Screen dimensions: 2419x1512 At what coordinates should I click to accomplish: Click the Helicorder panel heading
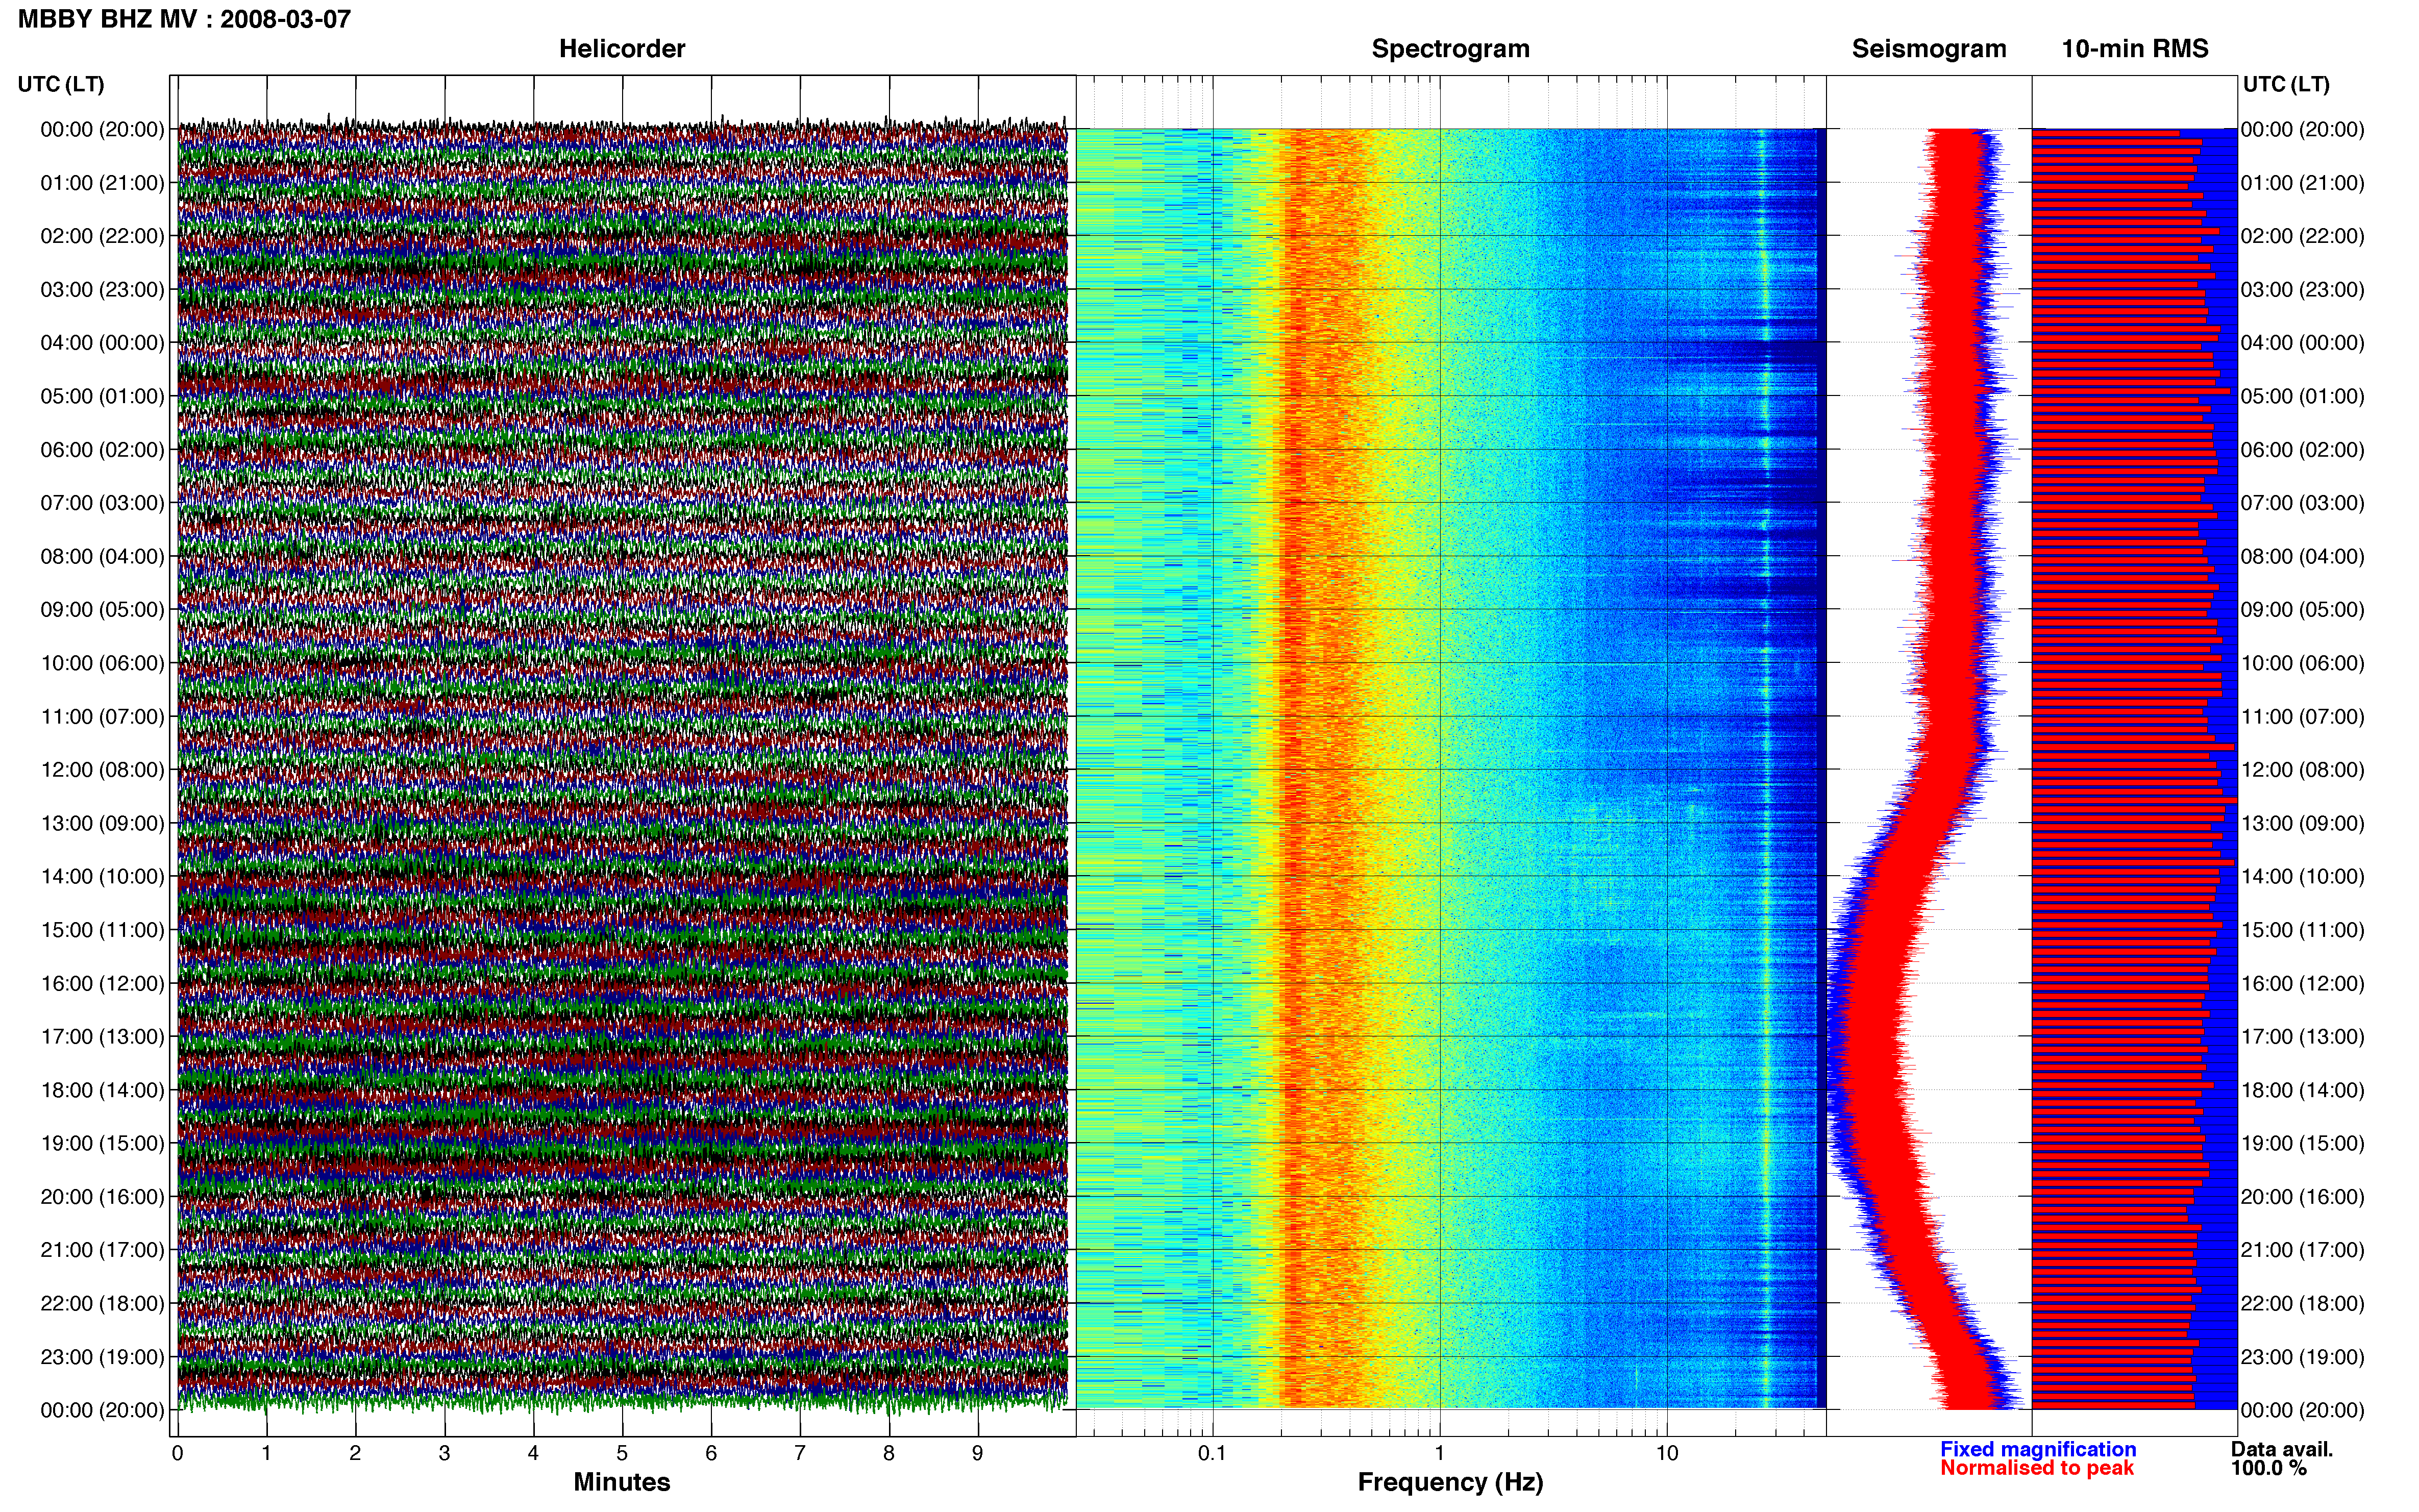621,49
